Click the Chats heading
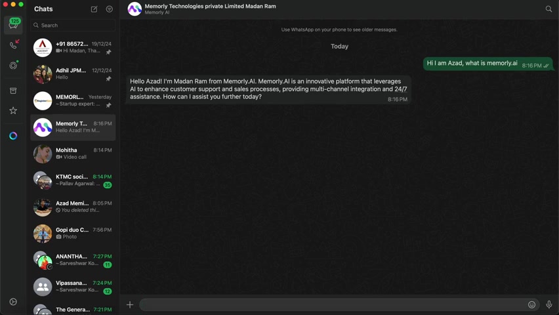559x315 pixels. tap(43, 9)
